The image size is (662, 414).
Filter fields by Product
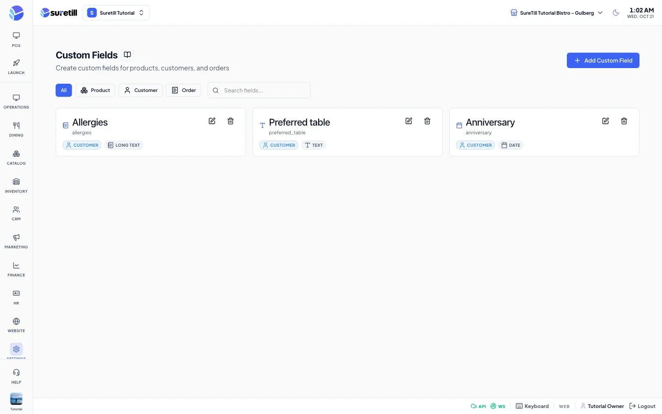point(95,90)
